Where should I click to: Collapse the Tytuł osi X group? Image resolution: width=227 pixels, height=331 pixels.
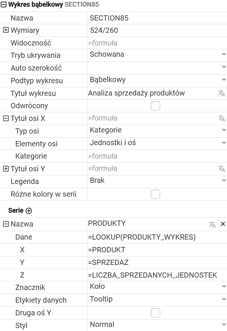[x=6, y=118]
